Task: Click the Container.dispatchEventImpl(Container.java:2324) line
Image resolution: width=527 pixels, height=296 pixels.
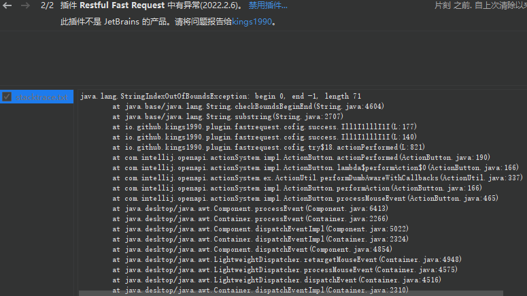Action: pyautogui.click(x=260, y=239)
